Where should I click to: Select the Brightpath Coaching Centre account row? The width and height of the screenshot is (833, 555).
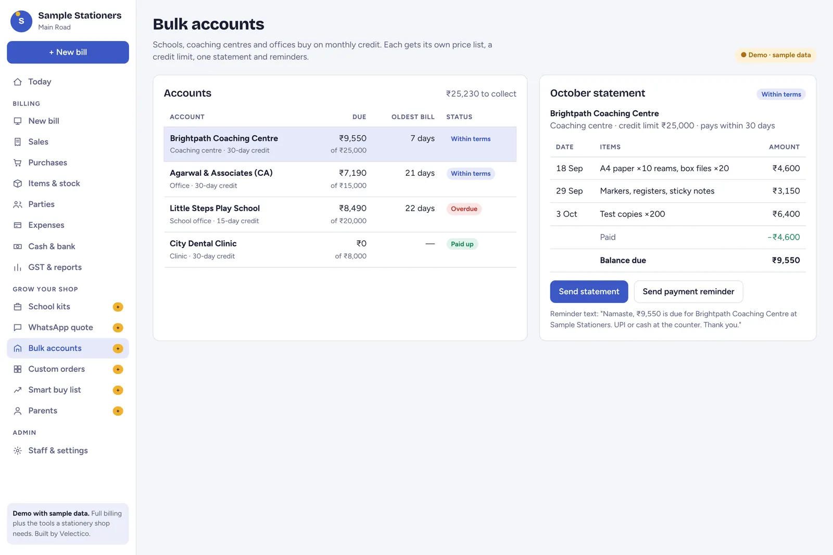340,144
